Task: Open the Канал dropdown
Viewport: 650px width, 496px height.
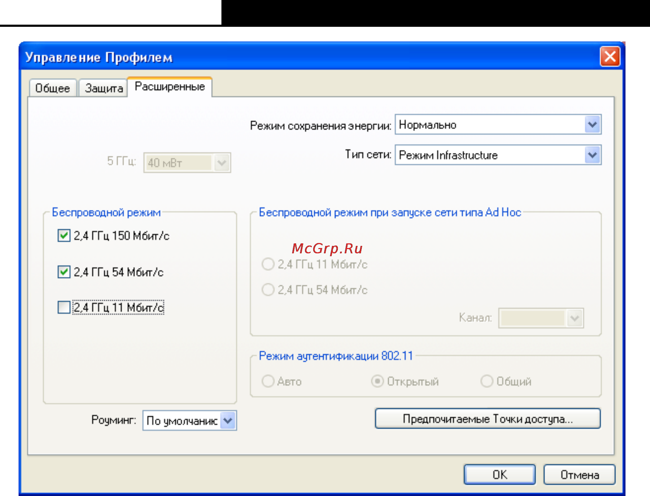Action: [541, 318]
